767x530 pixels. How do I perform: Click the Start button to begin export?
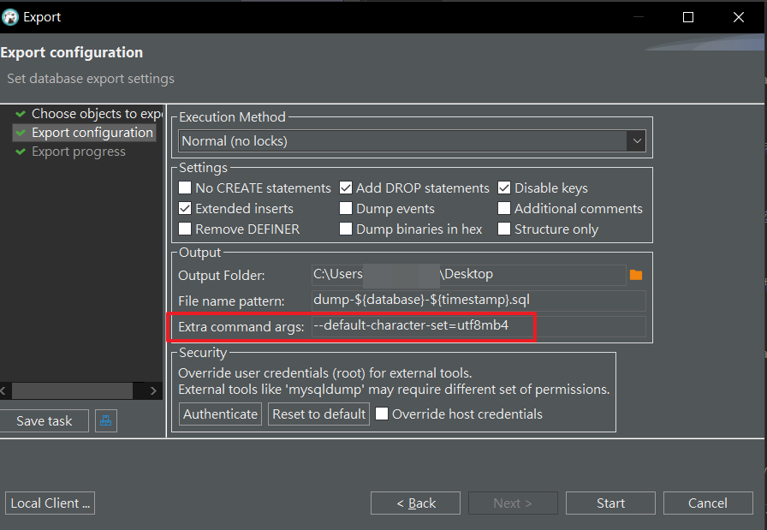click(x=610, y=503)
